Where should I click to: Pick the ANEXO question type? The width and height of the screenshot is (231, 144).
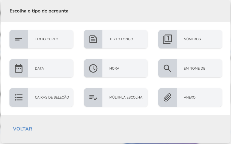[190, 97]
